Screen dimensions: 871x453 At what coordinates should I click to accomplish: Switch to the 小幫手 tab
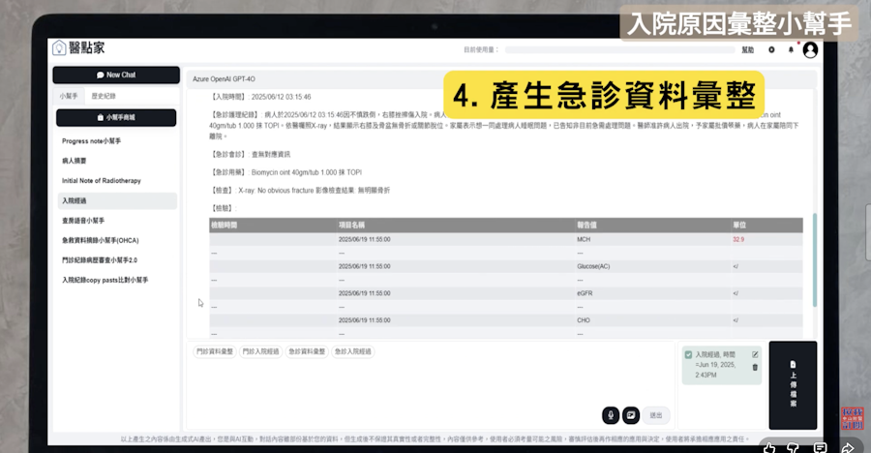pos(68,96)
